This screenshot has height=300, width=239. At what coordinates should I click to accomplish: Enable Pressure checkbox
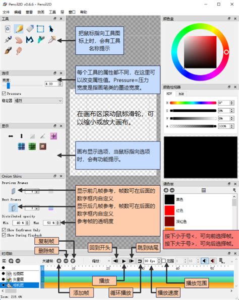click(x=4, y=94)
